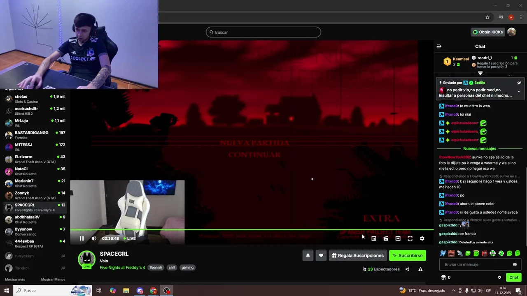Click the Nuevos mensajes divider label
Viewport: 527px width, 296px height.
[x=480, y=148]
